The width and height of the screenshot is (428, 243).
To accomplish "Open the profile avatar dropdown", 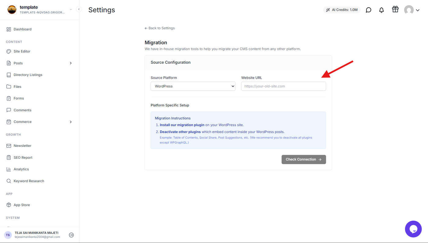I will pos(411,10).
